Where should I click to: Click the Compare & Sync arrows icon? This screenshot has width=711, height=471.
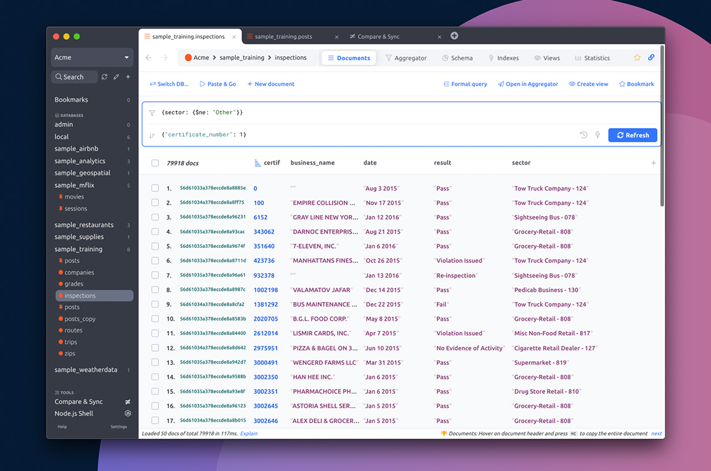(x=128, y=401)
